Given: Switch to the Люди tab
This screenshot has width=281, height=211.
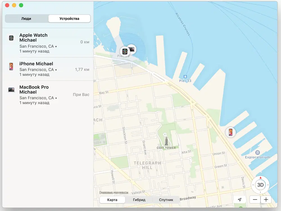Looking at the screenshot, I should [26, 19].
